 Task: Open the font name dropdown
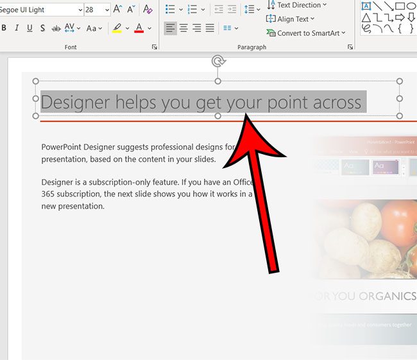80,10
